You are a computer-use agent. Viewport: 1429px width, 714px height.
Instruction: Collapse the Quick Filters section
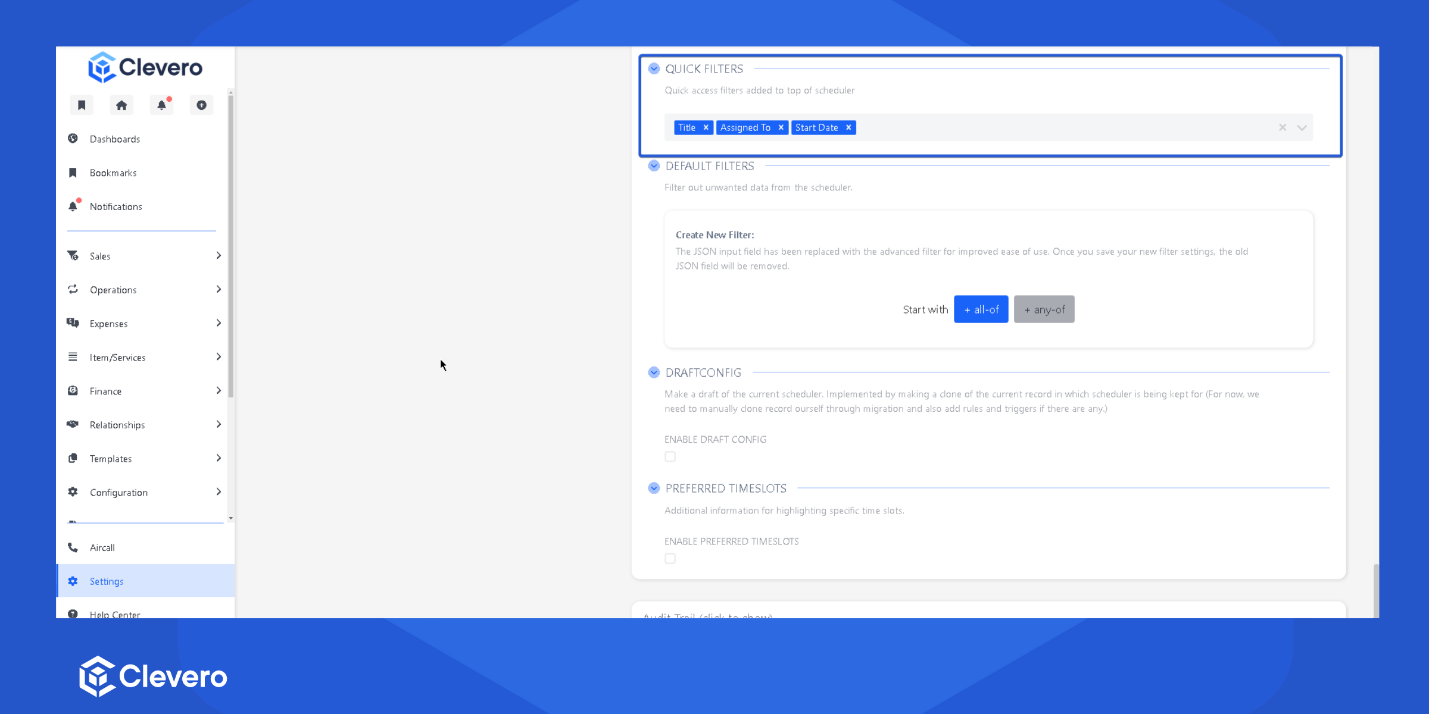click(654, 68)
